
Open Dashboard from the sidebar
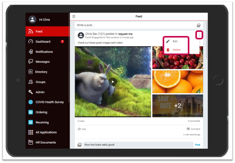(x=48, y=41)
